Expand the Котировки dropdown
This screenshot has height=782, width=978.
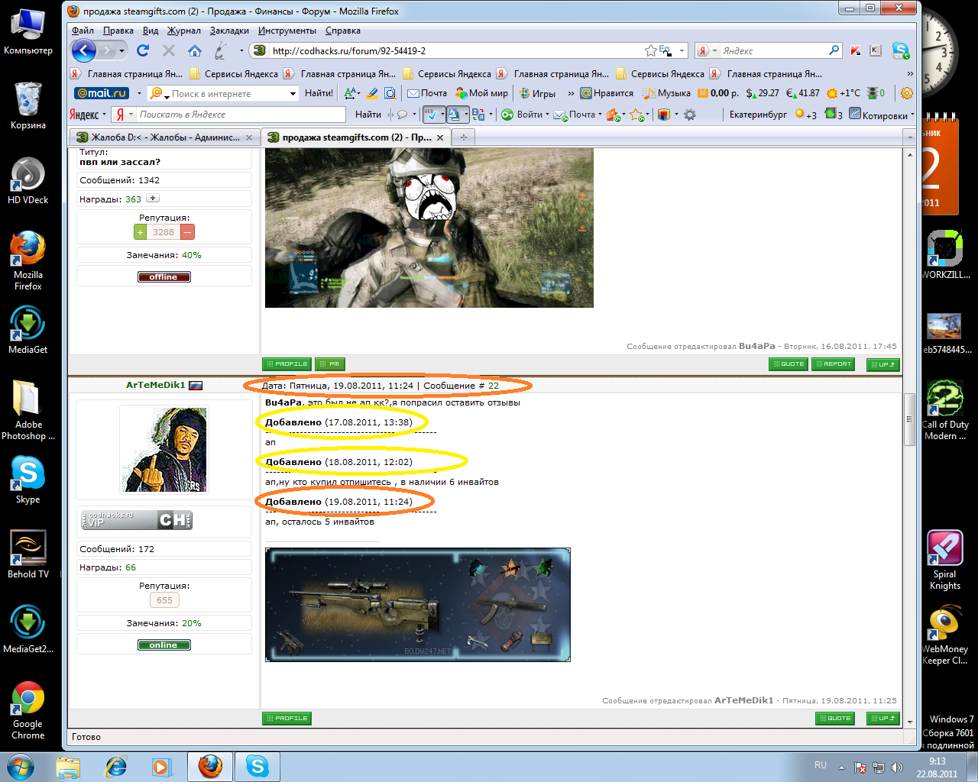click(x=912, y=115)
